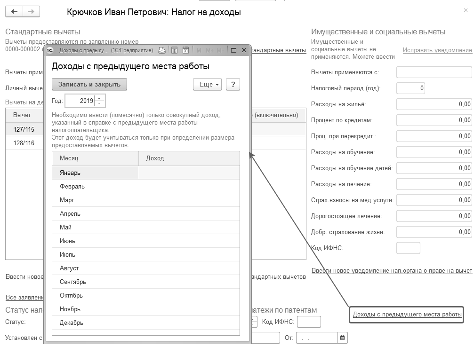
Task: Maximize the Доходы с предыдущего dialog
Action: pos(233,50)
